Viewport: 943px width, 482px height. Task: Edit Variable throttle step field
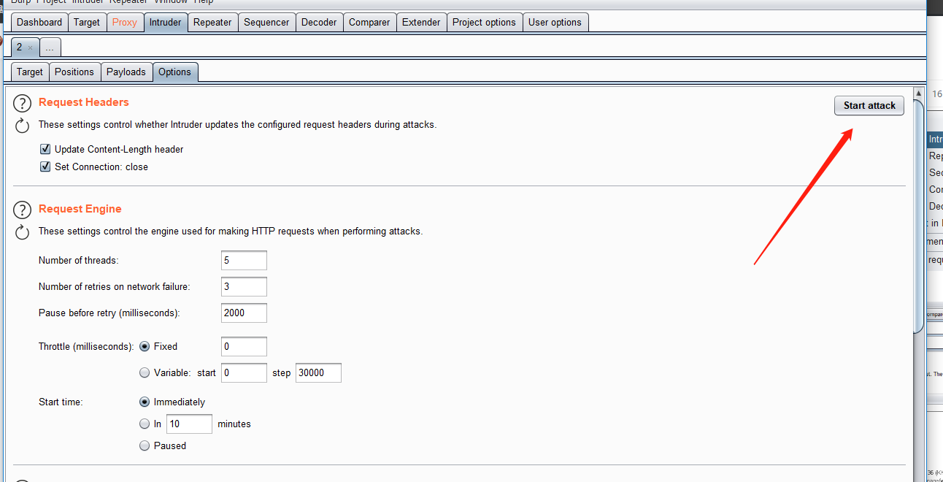pyautogui.click(x=318, y=372)
